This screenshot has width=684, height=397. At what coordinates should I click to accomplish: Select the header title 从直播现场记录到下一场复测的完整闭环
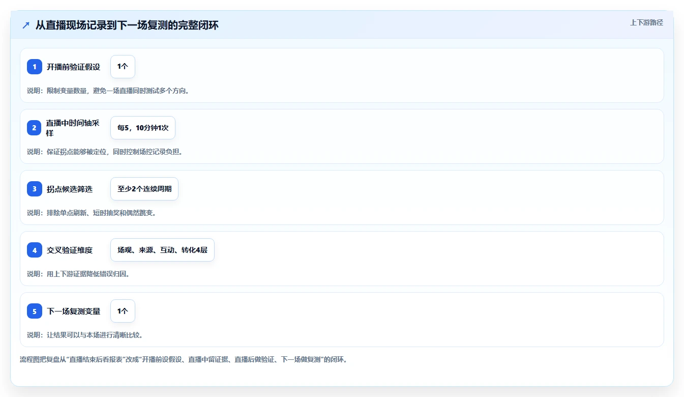[127, 25]
